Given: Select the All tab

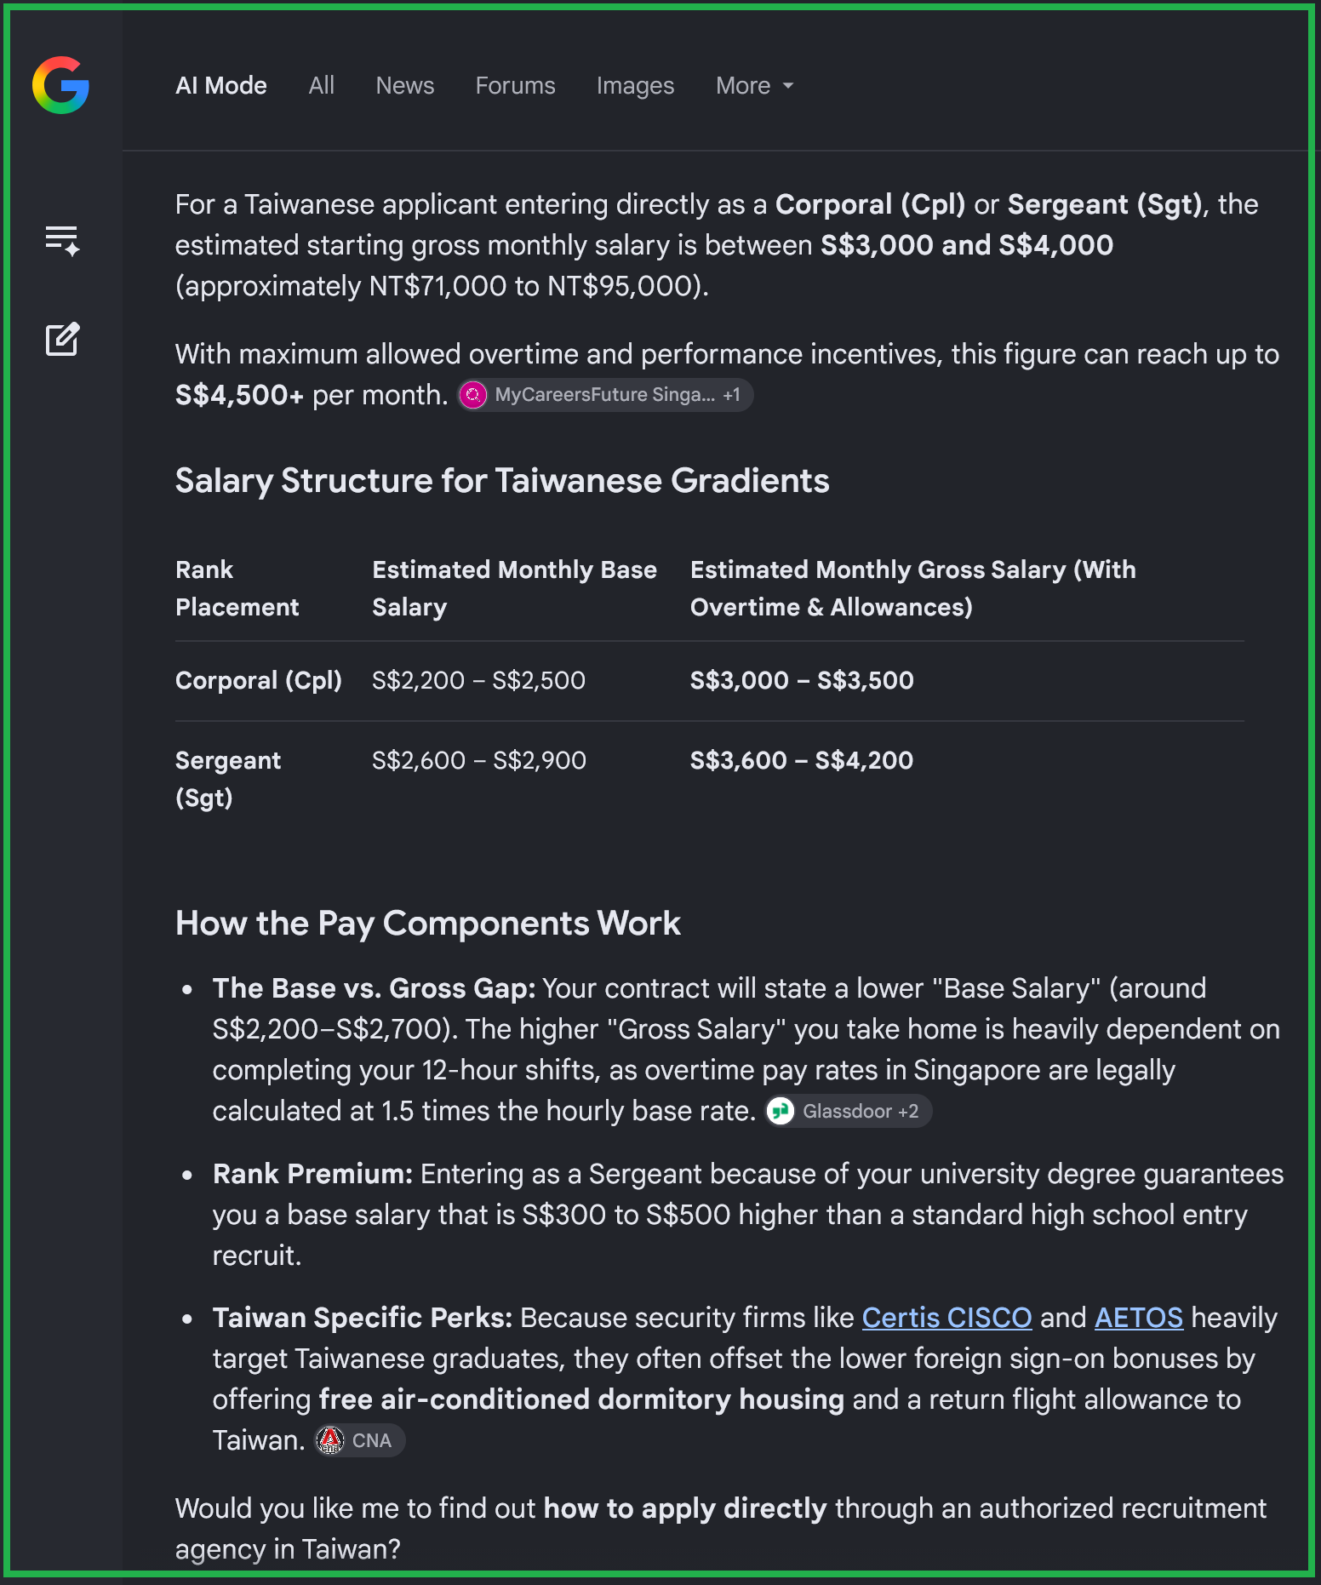Looking at the screenshot, I should click(x=322, y=86).
